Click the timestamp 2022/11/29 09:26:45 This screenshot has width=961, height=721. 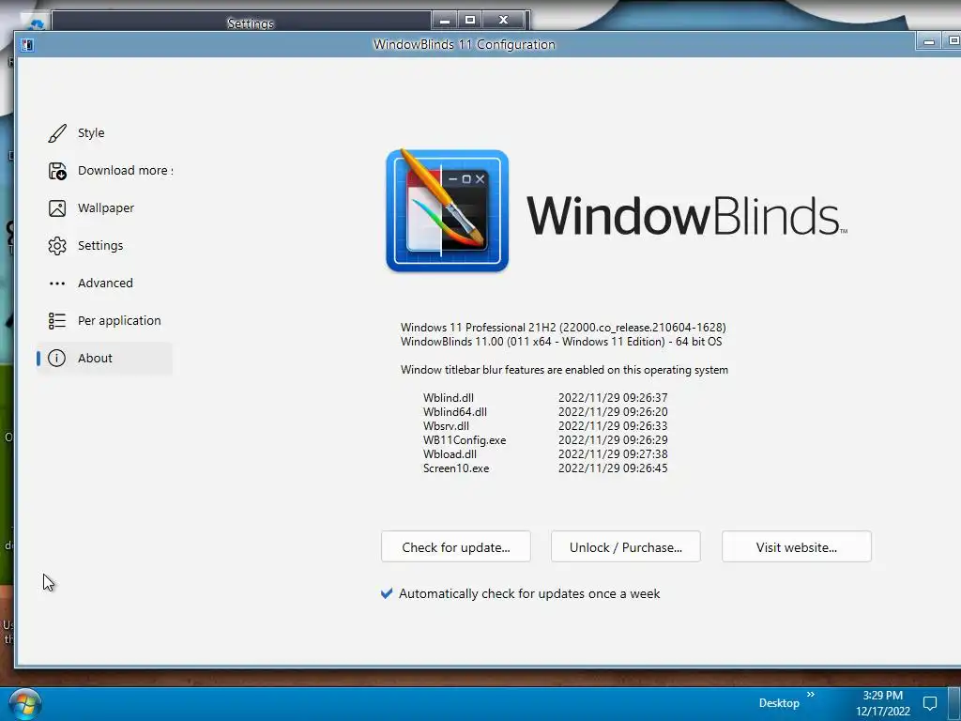coord(613,468)
